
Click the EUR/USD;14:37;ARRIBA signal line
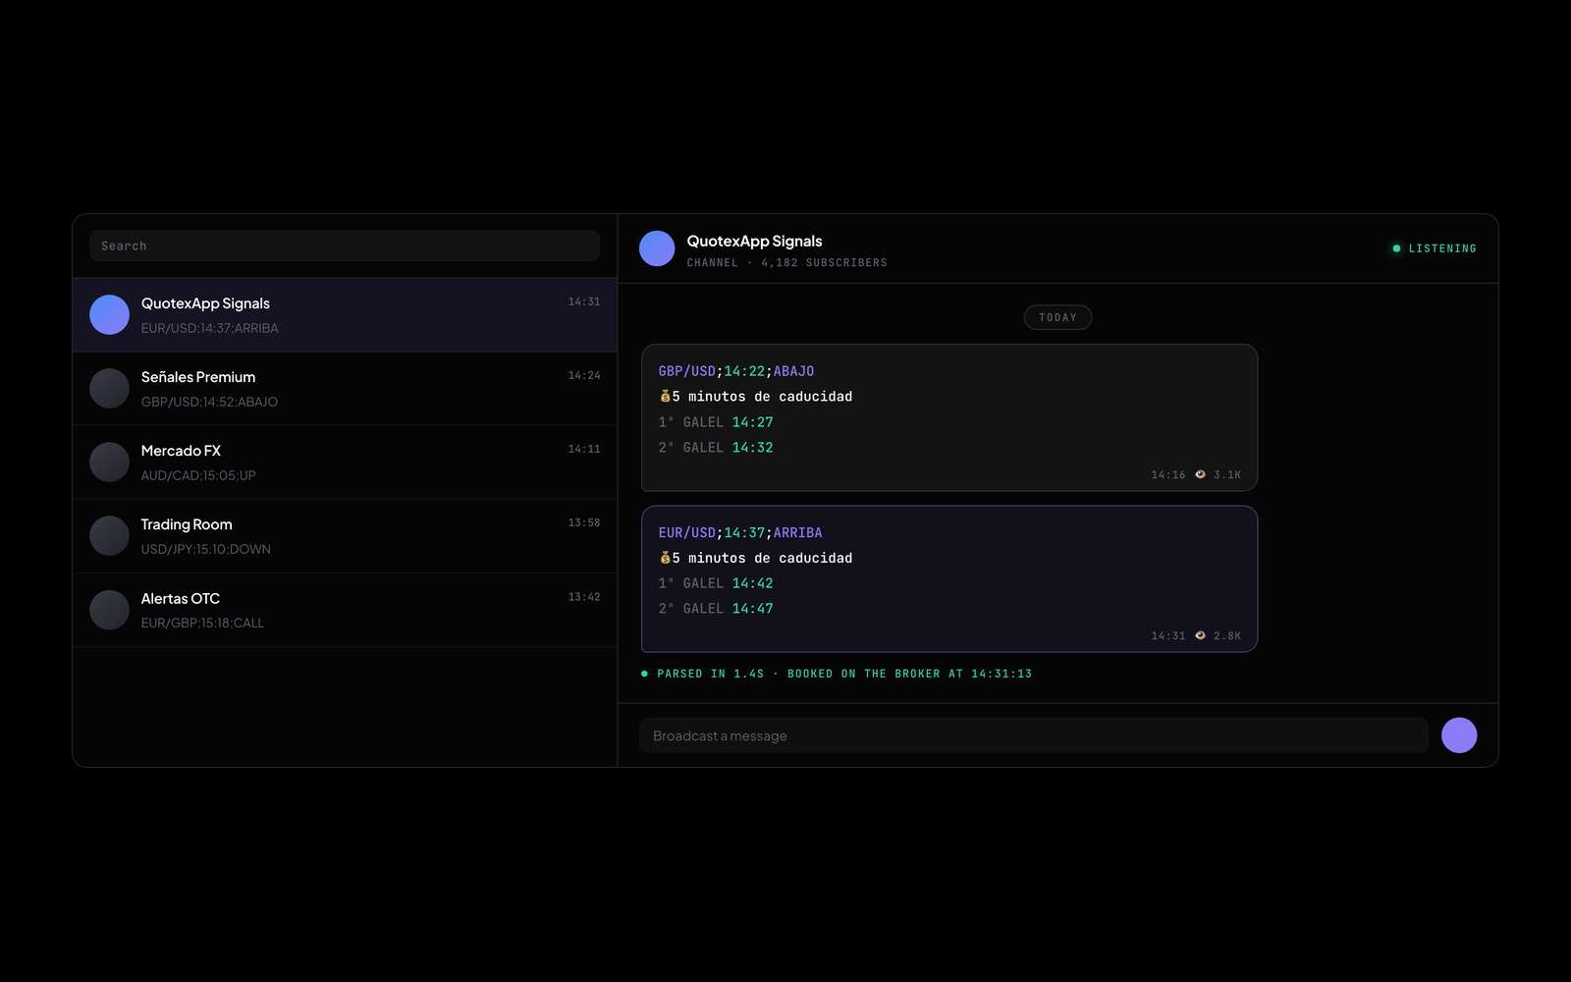[x=740, y=532]
